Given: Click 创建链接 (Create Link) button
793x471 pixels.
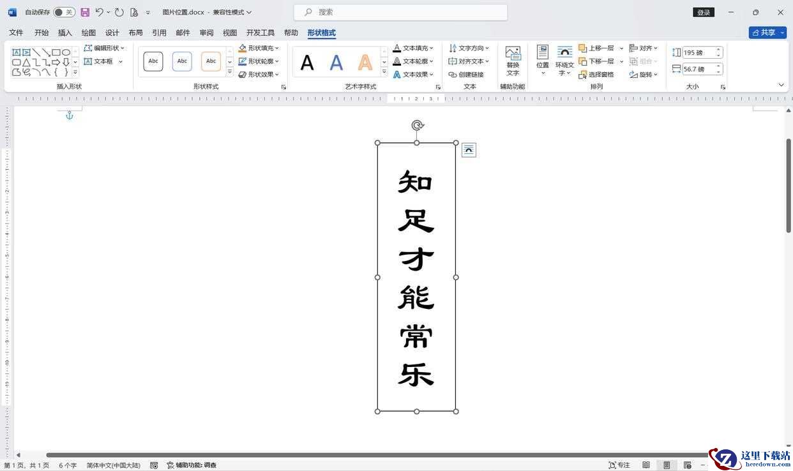Looking at the screenshot, I should (x=466, y=75).
